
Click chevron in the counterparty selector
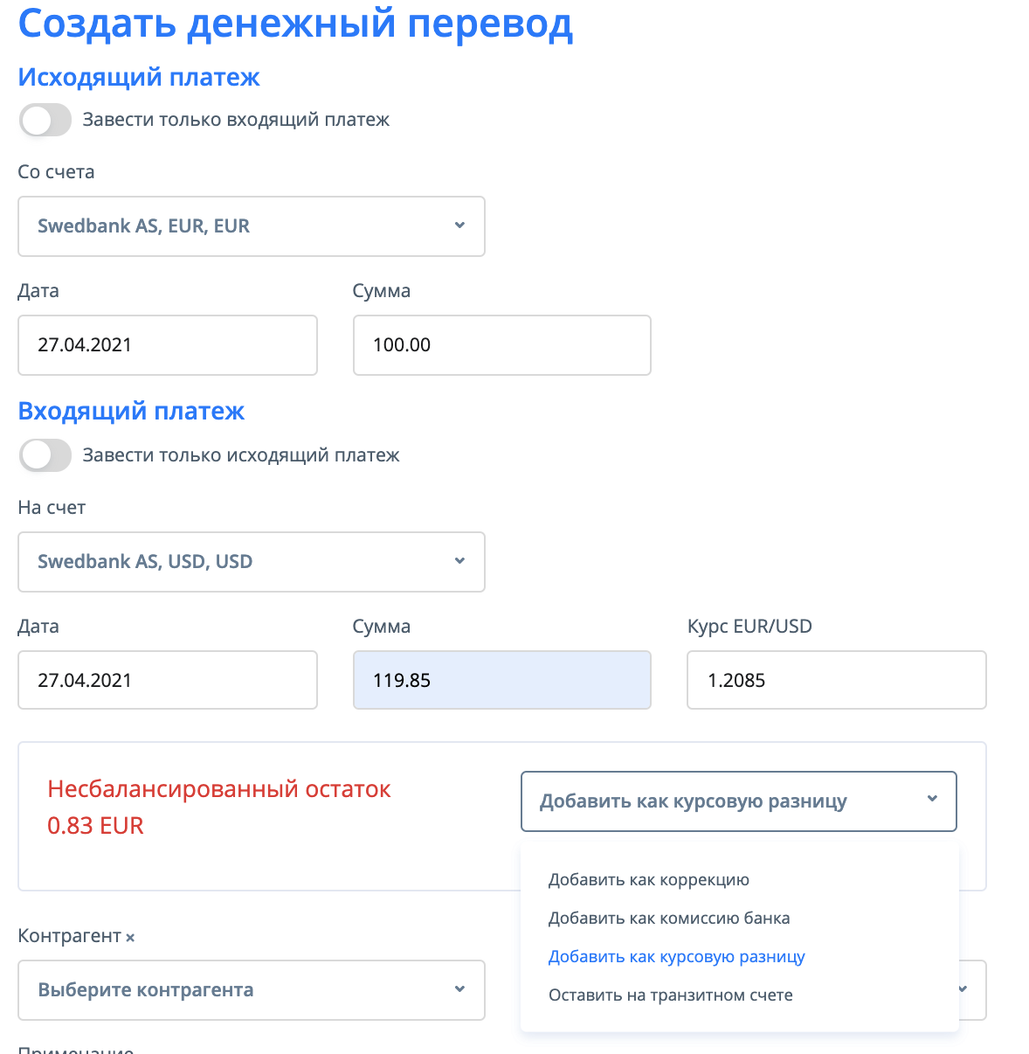[459, 989]
